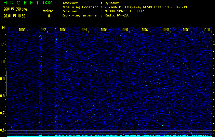The width and height of the screenshot is (215, 137).
Task: Click the 1054 time marker
Action: coord(84,30)
